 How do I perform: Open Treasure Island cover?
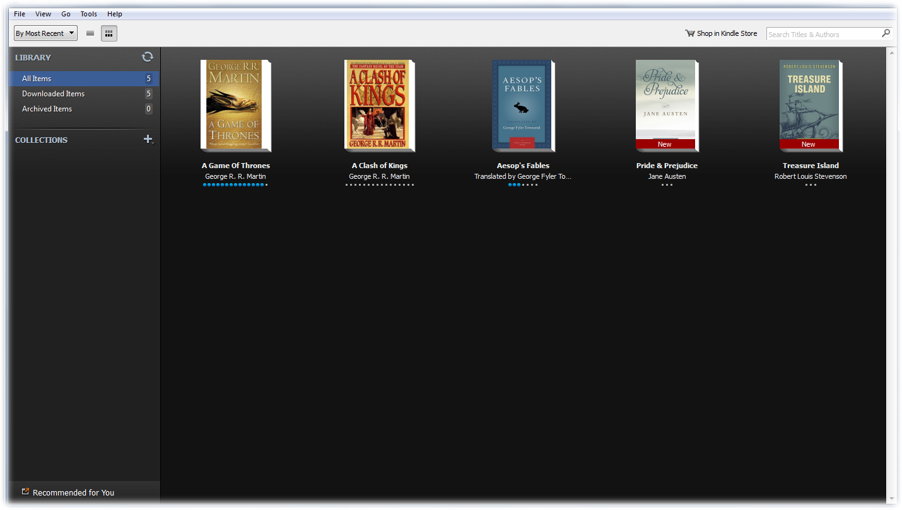pyautogui.click(x=811, y=106)
